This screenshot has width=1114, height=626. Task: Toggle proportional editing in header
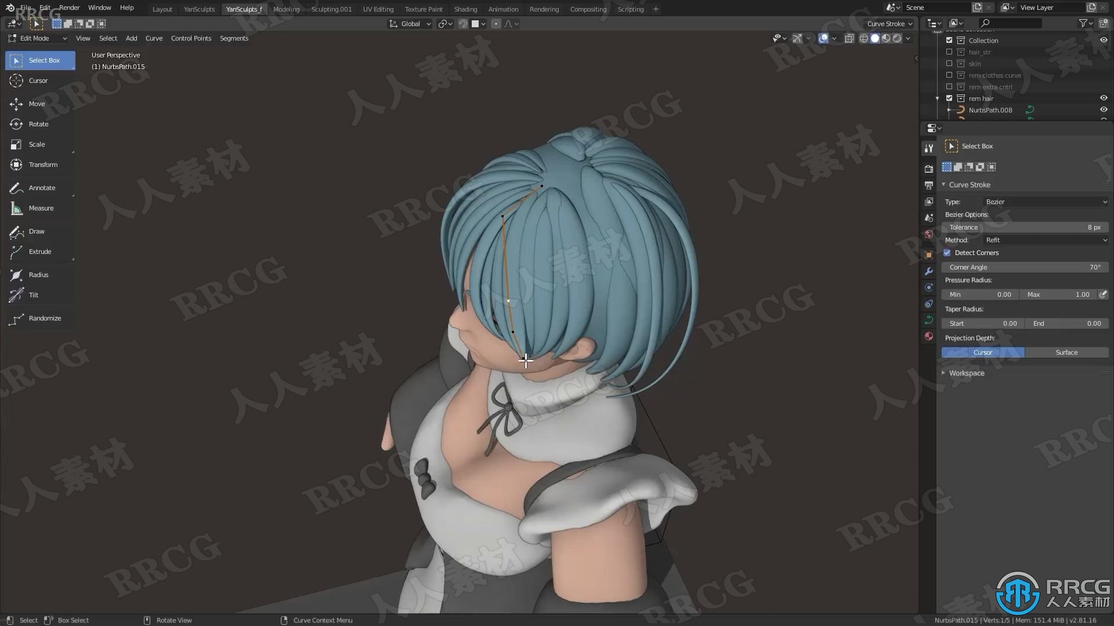click(495, 24)
